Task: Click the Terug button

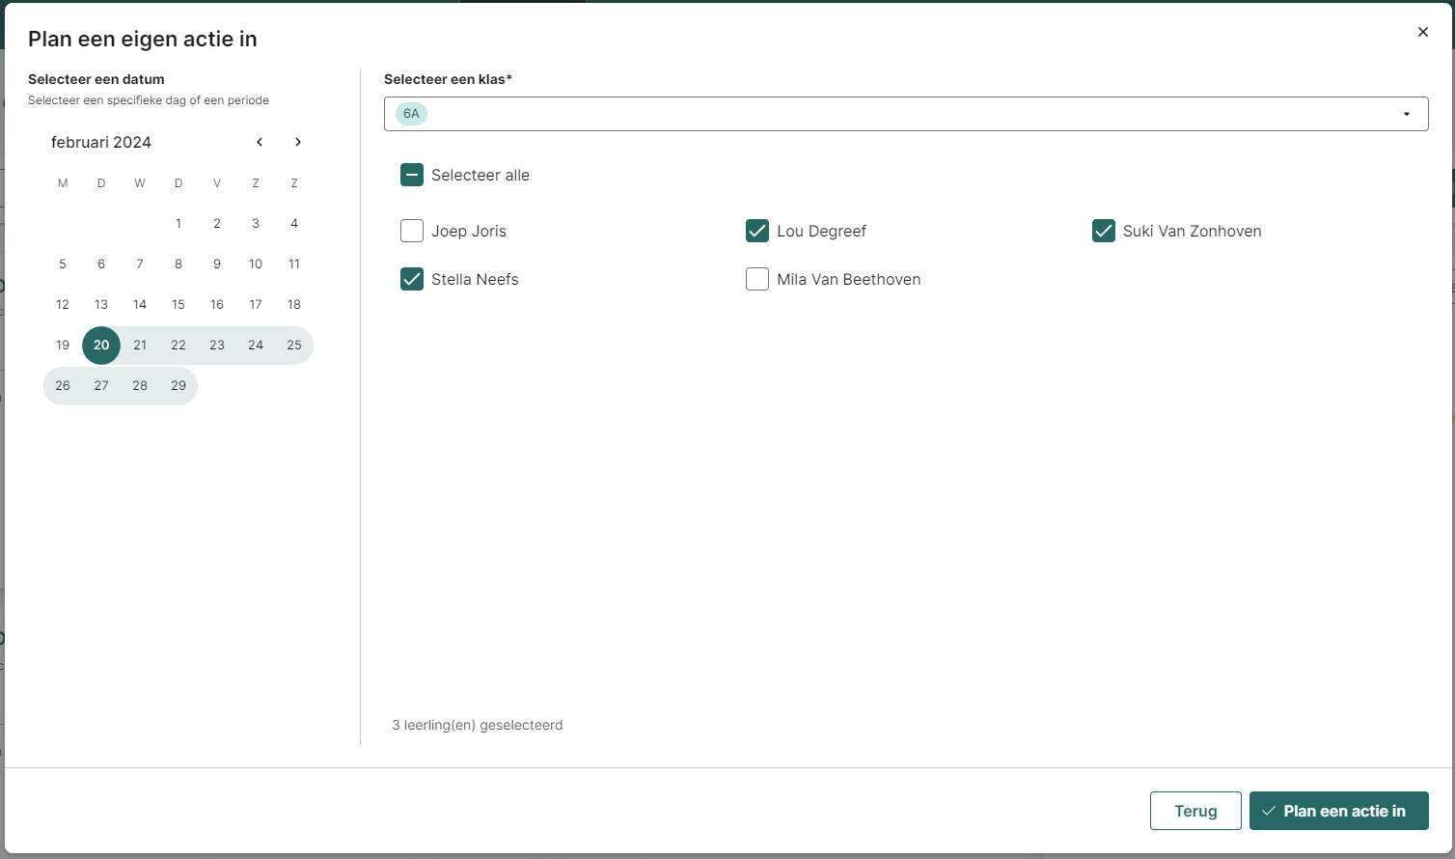Action: tap(1195, 811)
